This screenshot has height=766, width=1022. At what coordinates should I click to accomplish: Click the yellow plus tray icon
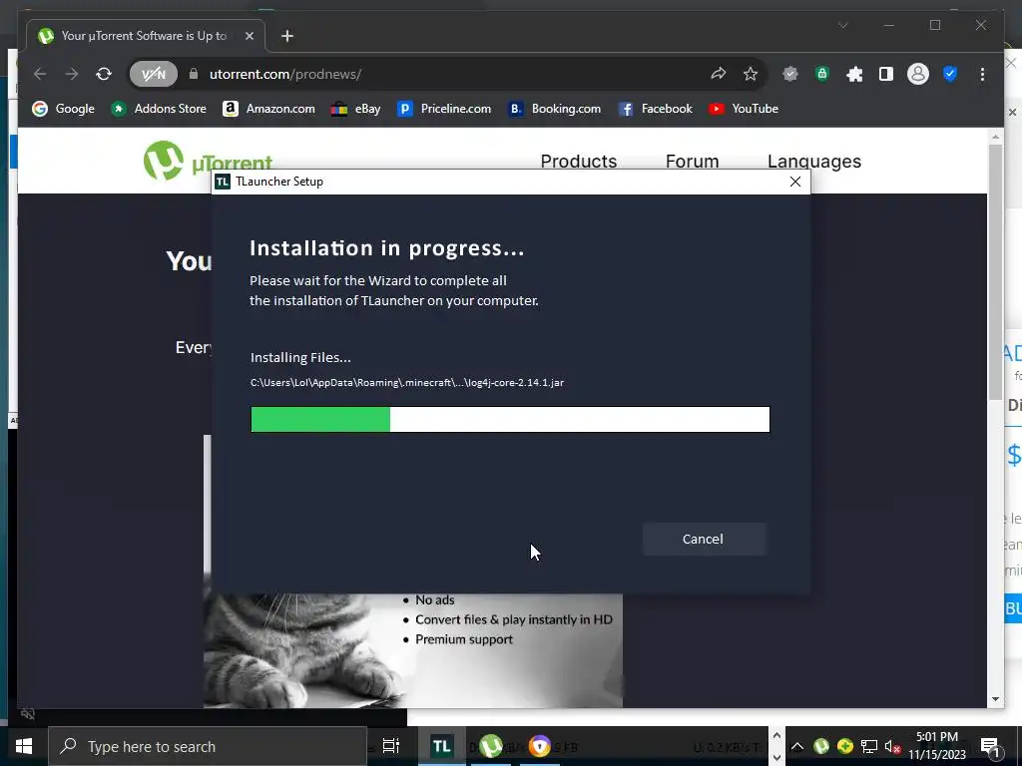tap(844, 746)
